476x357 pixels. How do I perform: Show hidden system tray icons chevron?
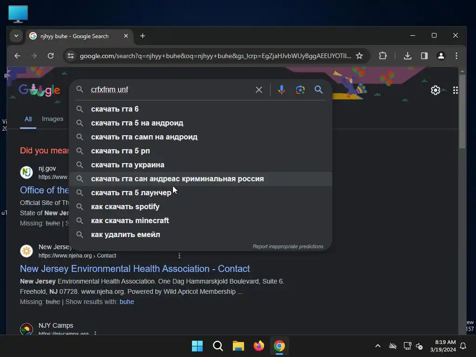pos(378,346)
